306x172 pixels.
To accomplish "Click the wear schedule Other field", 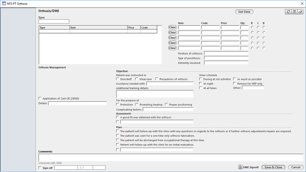I will coord(253,88).
